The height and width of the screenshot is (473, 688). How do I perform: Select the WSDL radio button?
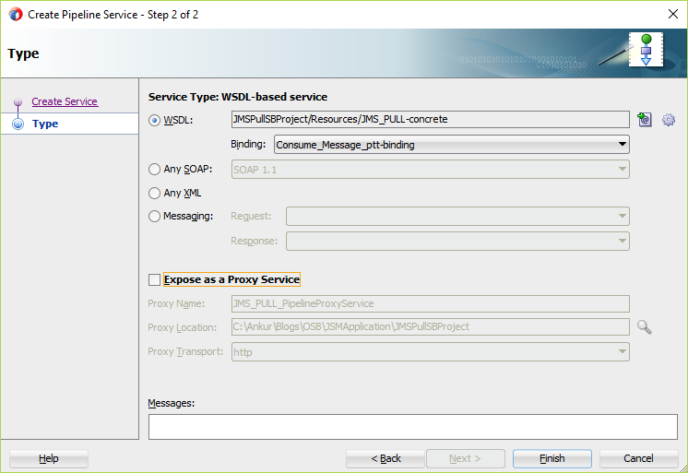154,120
